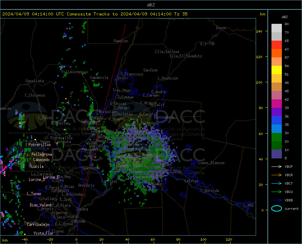
Task: Click the Vista_Flor pink label
Action: (x=44, y=233)
